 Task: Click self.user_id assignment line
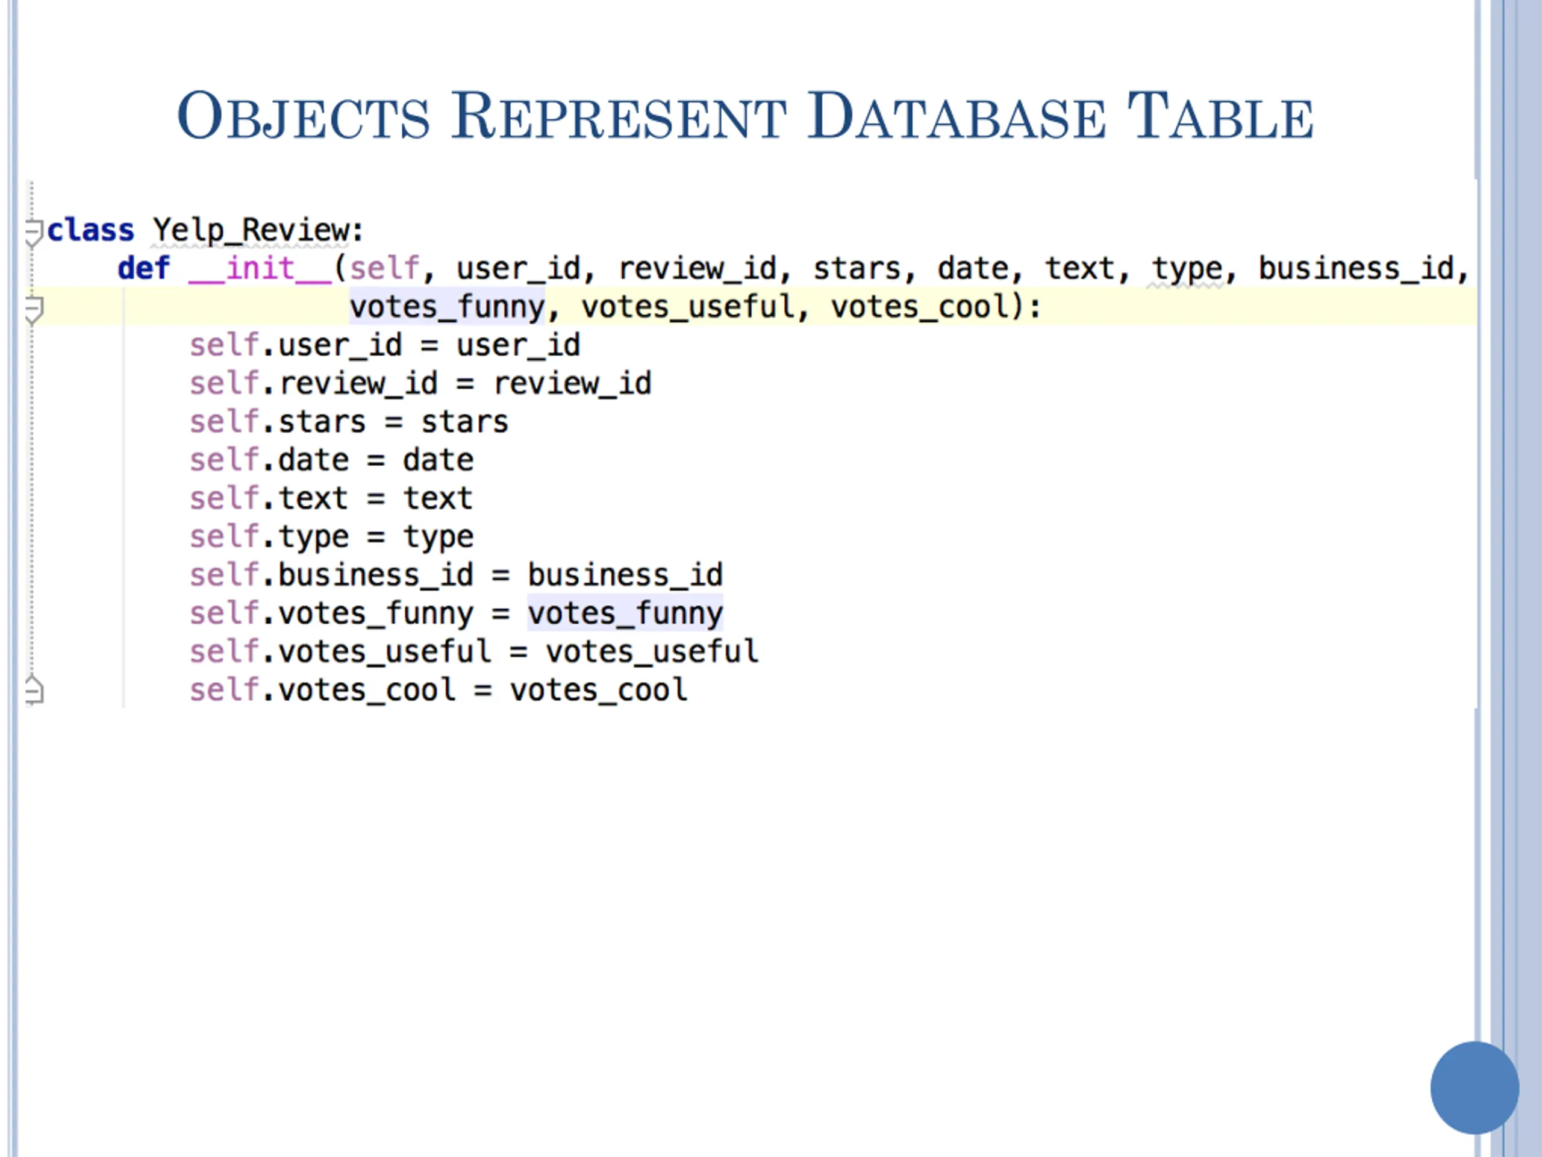[x=384, y=345]
